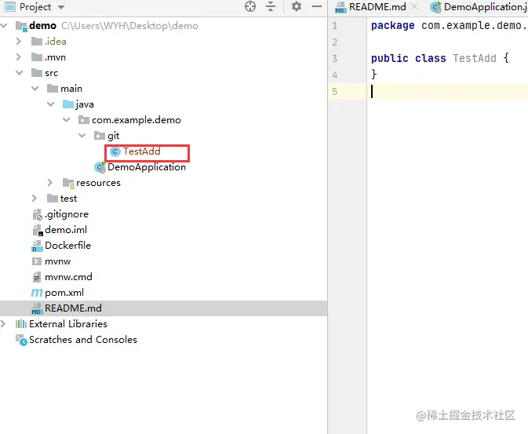Click the src folder icon

[x=37, y=73]
